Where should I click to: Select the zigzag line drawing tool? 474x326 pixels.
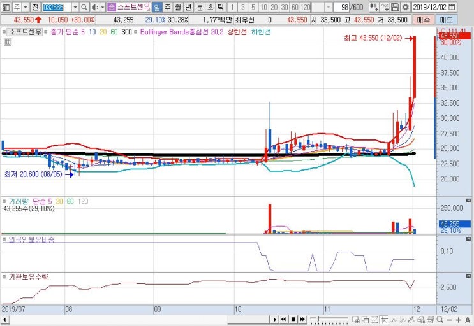[393, 320]
